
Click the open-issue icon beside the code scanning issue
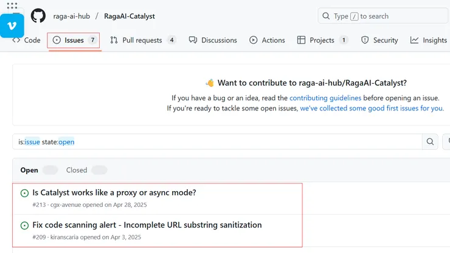25,225
